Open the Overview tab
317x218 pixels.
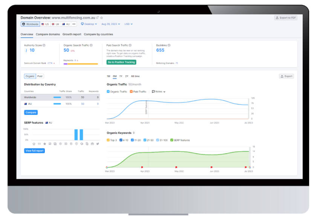coord(27,34)
